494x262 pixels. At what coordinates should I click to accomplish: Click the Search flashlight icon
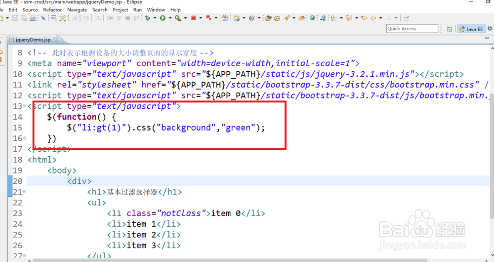coord(286,18)
